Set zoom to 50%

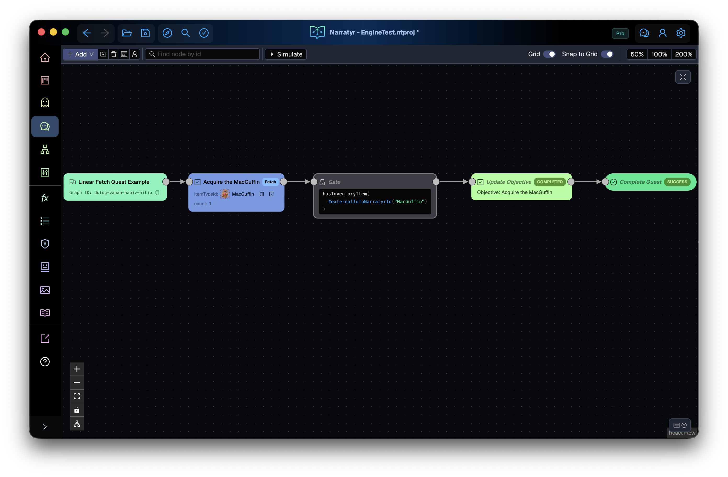click(x=637, y=54)
